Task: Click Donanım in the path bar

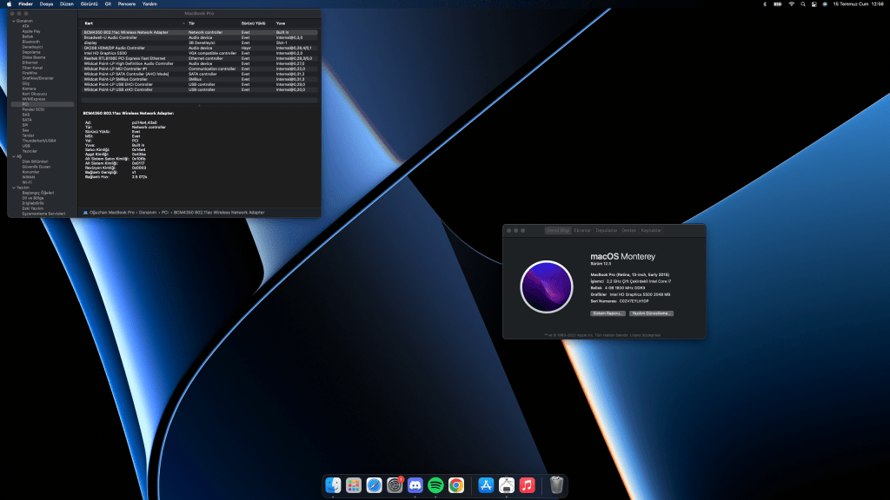Action: (x=148, y=213)
